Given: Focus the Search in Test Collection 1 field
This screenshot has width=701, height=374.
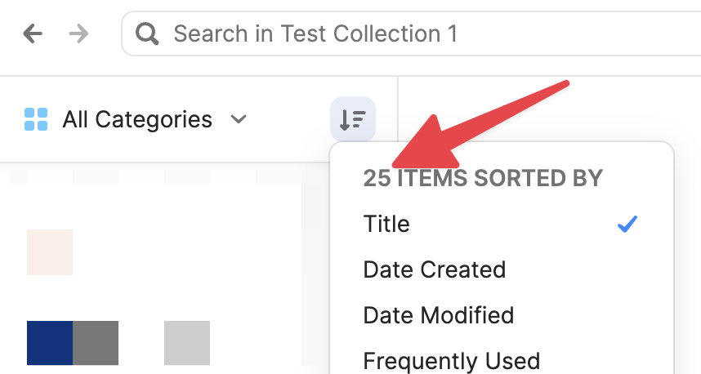Looking at the screenshot, I should tap(409, 34).
